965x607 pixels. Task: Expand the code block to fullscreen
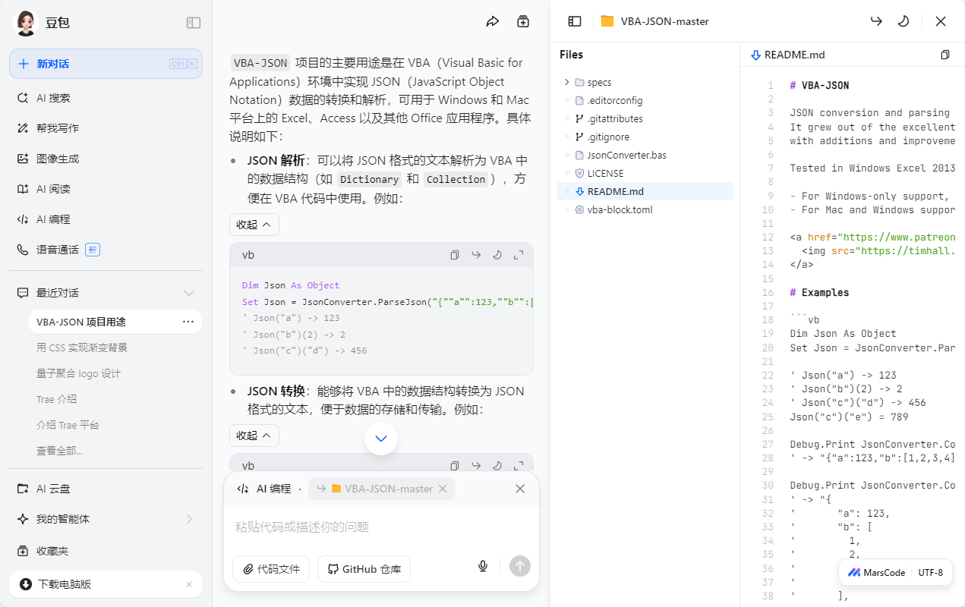519,255
